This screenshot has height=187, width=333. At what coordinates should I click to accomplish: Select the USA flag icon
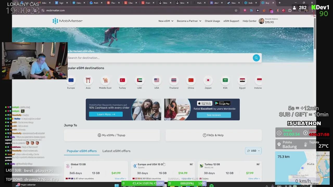point(157,80)
